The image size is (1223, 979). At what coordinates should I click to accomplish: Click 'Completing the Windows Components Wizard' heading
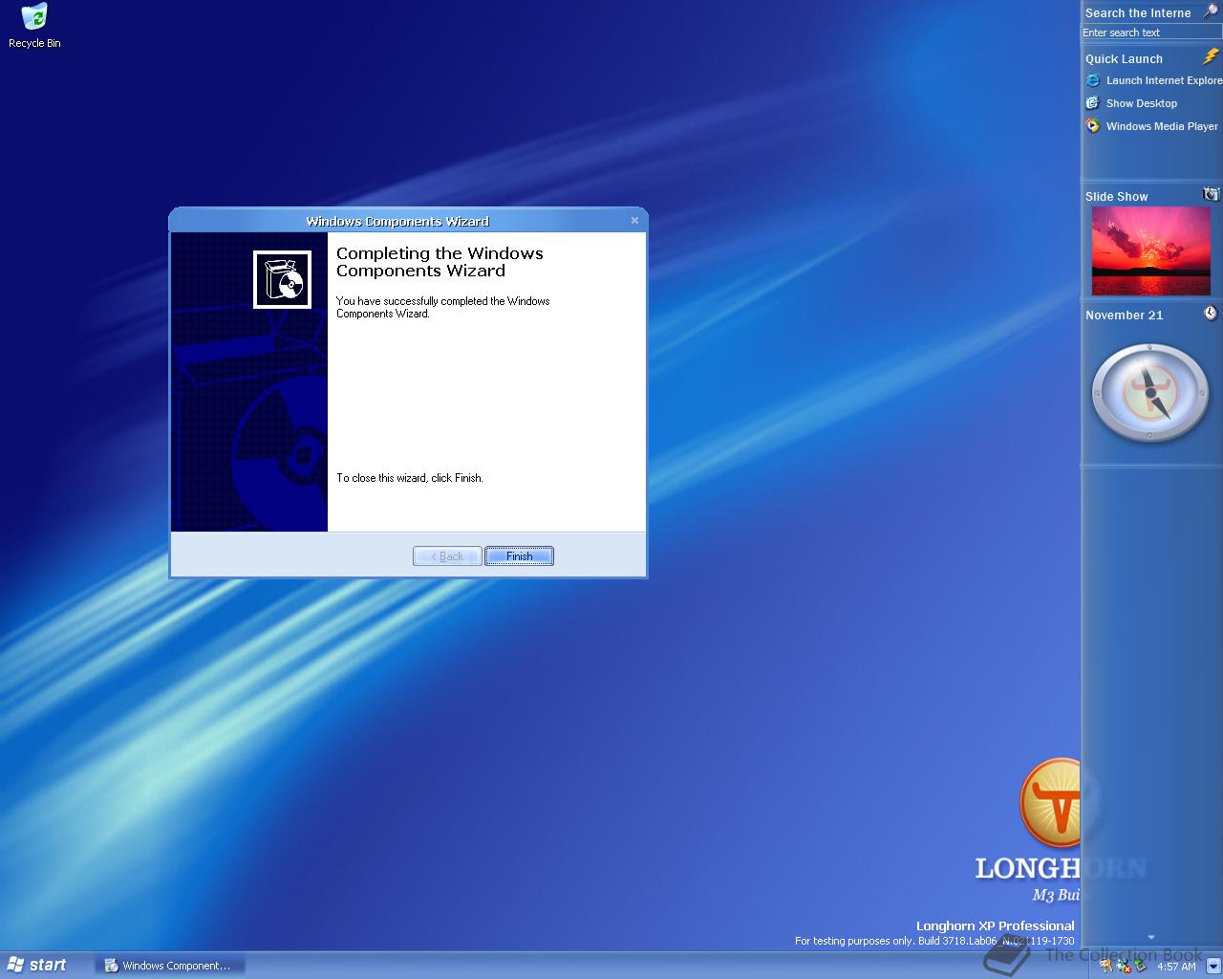click(x=440, y=262)
